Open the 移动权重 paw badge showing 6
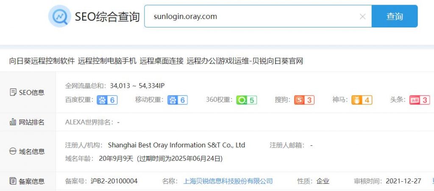Viewport: 434px width, 191px height. [x=178, y=100]
